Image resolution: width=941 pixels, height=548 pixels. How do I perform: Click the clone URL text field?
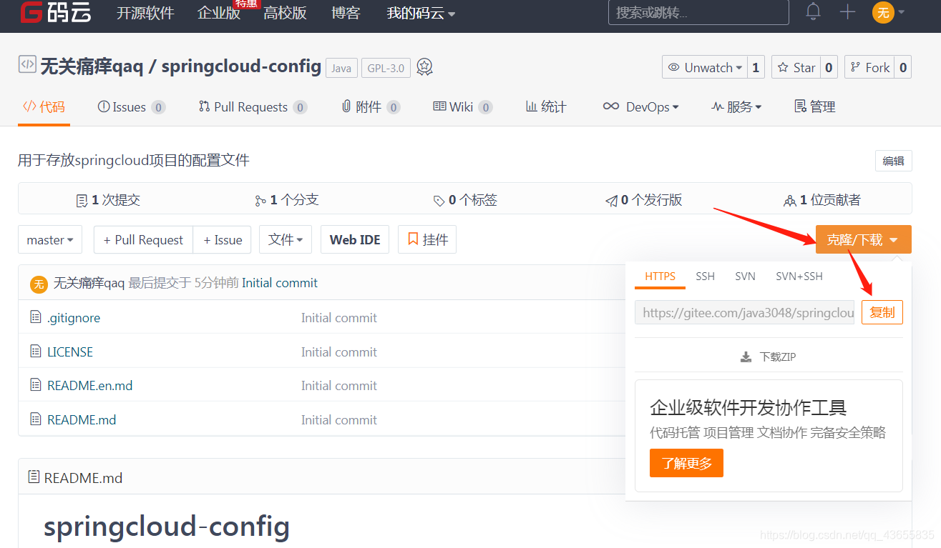click(744, 312)
